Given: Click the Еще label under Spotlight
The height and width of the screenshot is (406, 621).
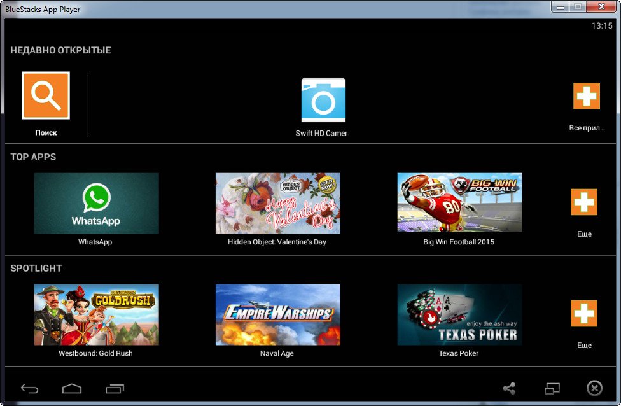Looking at the screenshot, I should click(x=584, y=346).
